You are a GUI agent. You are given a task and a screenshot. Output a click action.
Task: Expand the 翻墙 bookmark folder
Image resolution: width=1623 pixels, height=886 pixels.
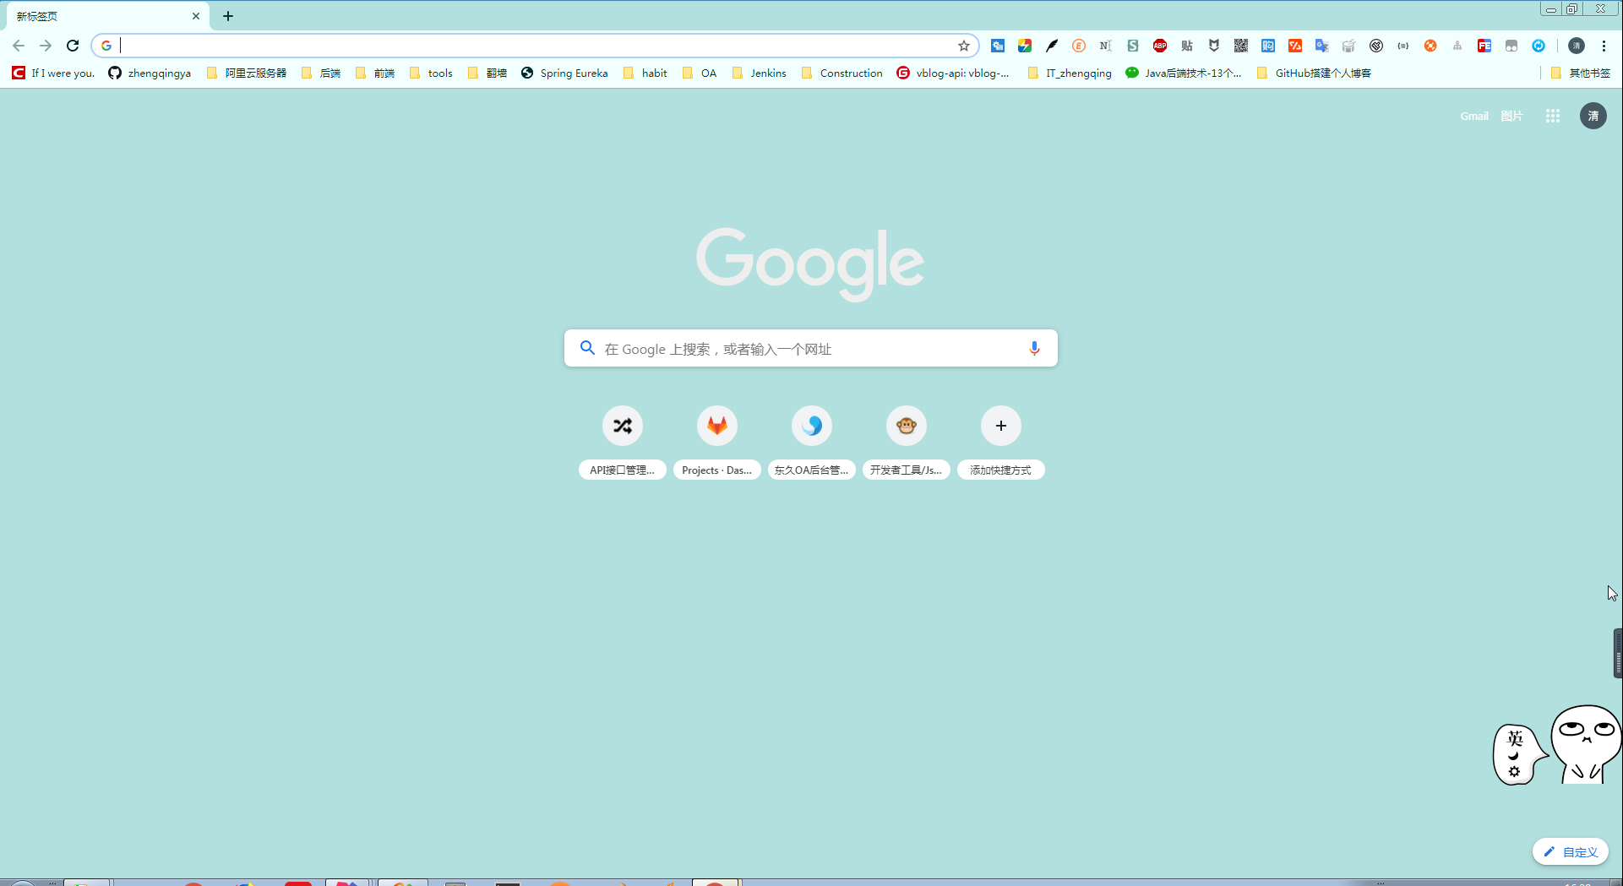[x=487, y=73]
